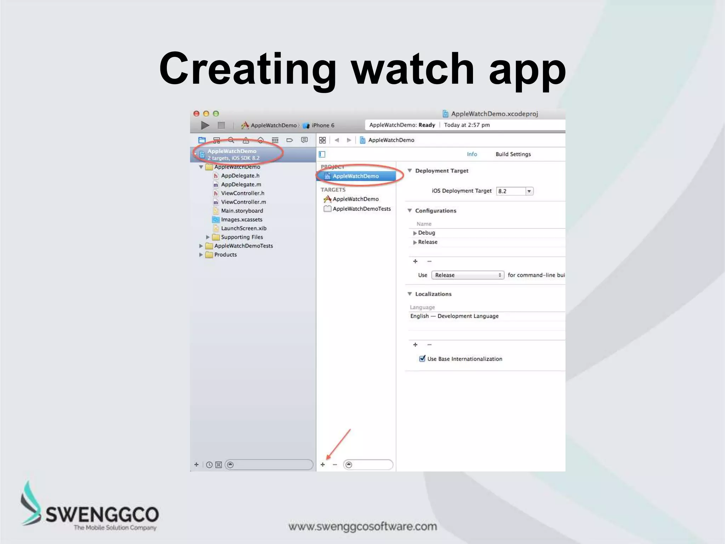Open the Use Release command-line dropdown
Viewport: 725px width, 544px height.
(468, 275)
